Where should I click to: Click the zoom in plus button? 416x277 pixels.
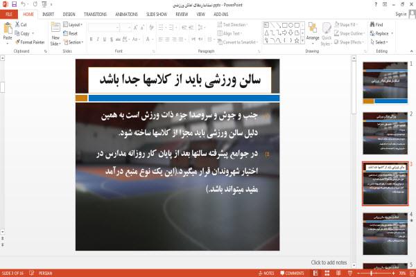click(393, 273)
